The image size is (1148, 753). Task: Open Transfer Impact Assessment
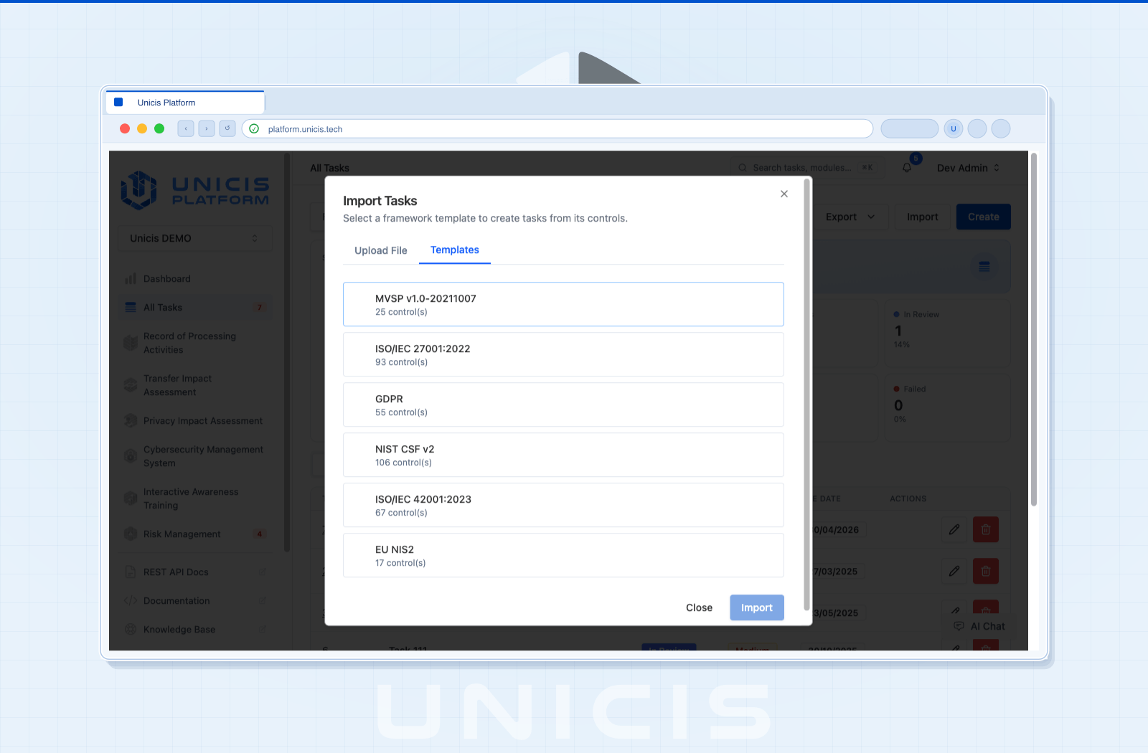(x=195, y=385)
